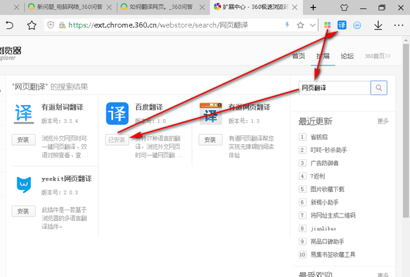Open the 百度翻译 blue extension icon

pos(117,114)
